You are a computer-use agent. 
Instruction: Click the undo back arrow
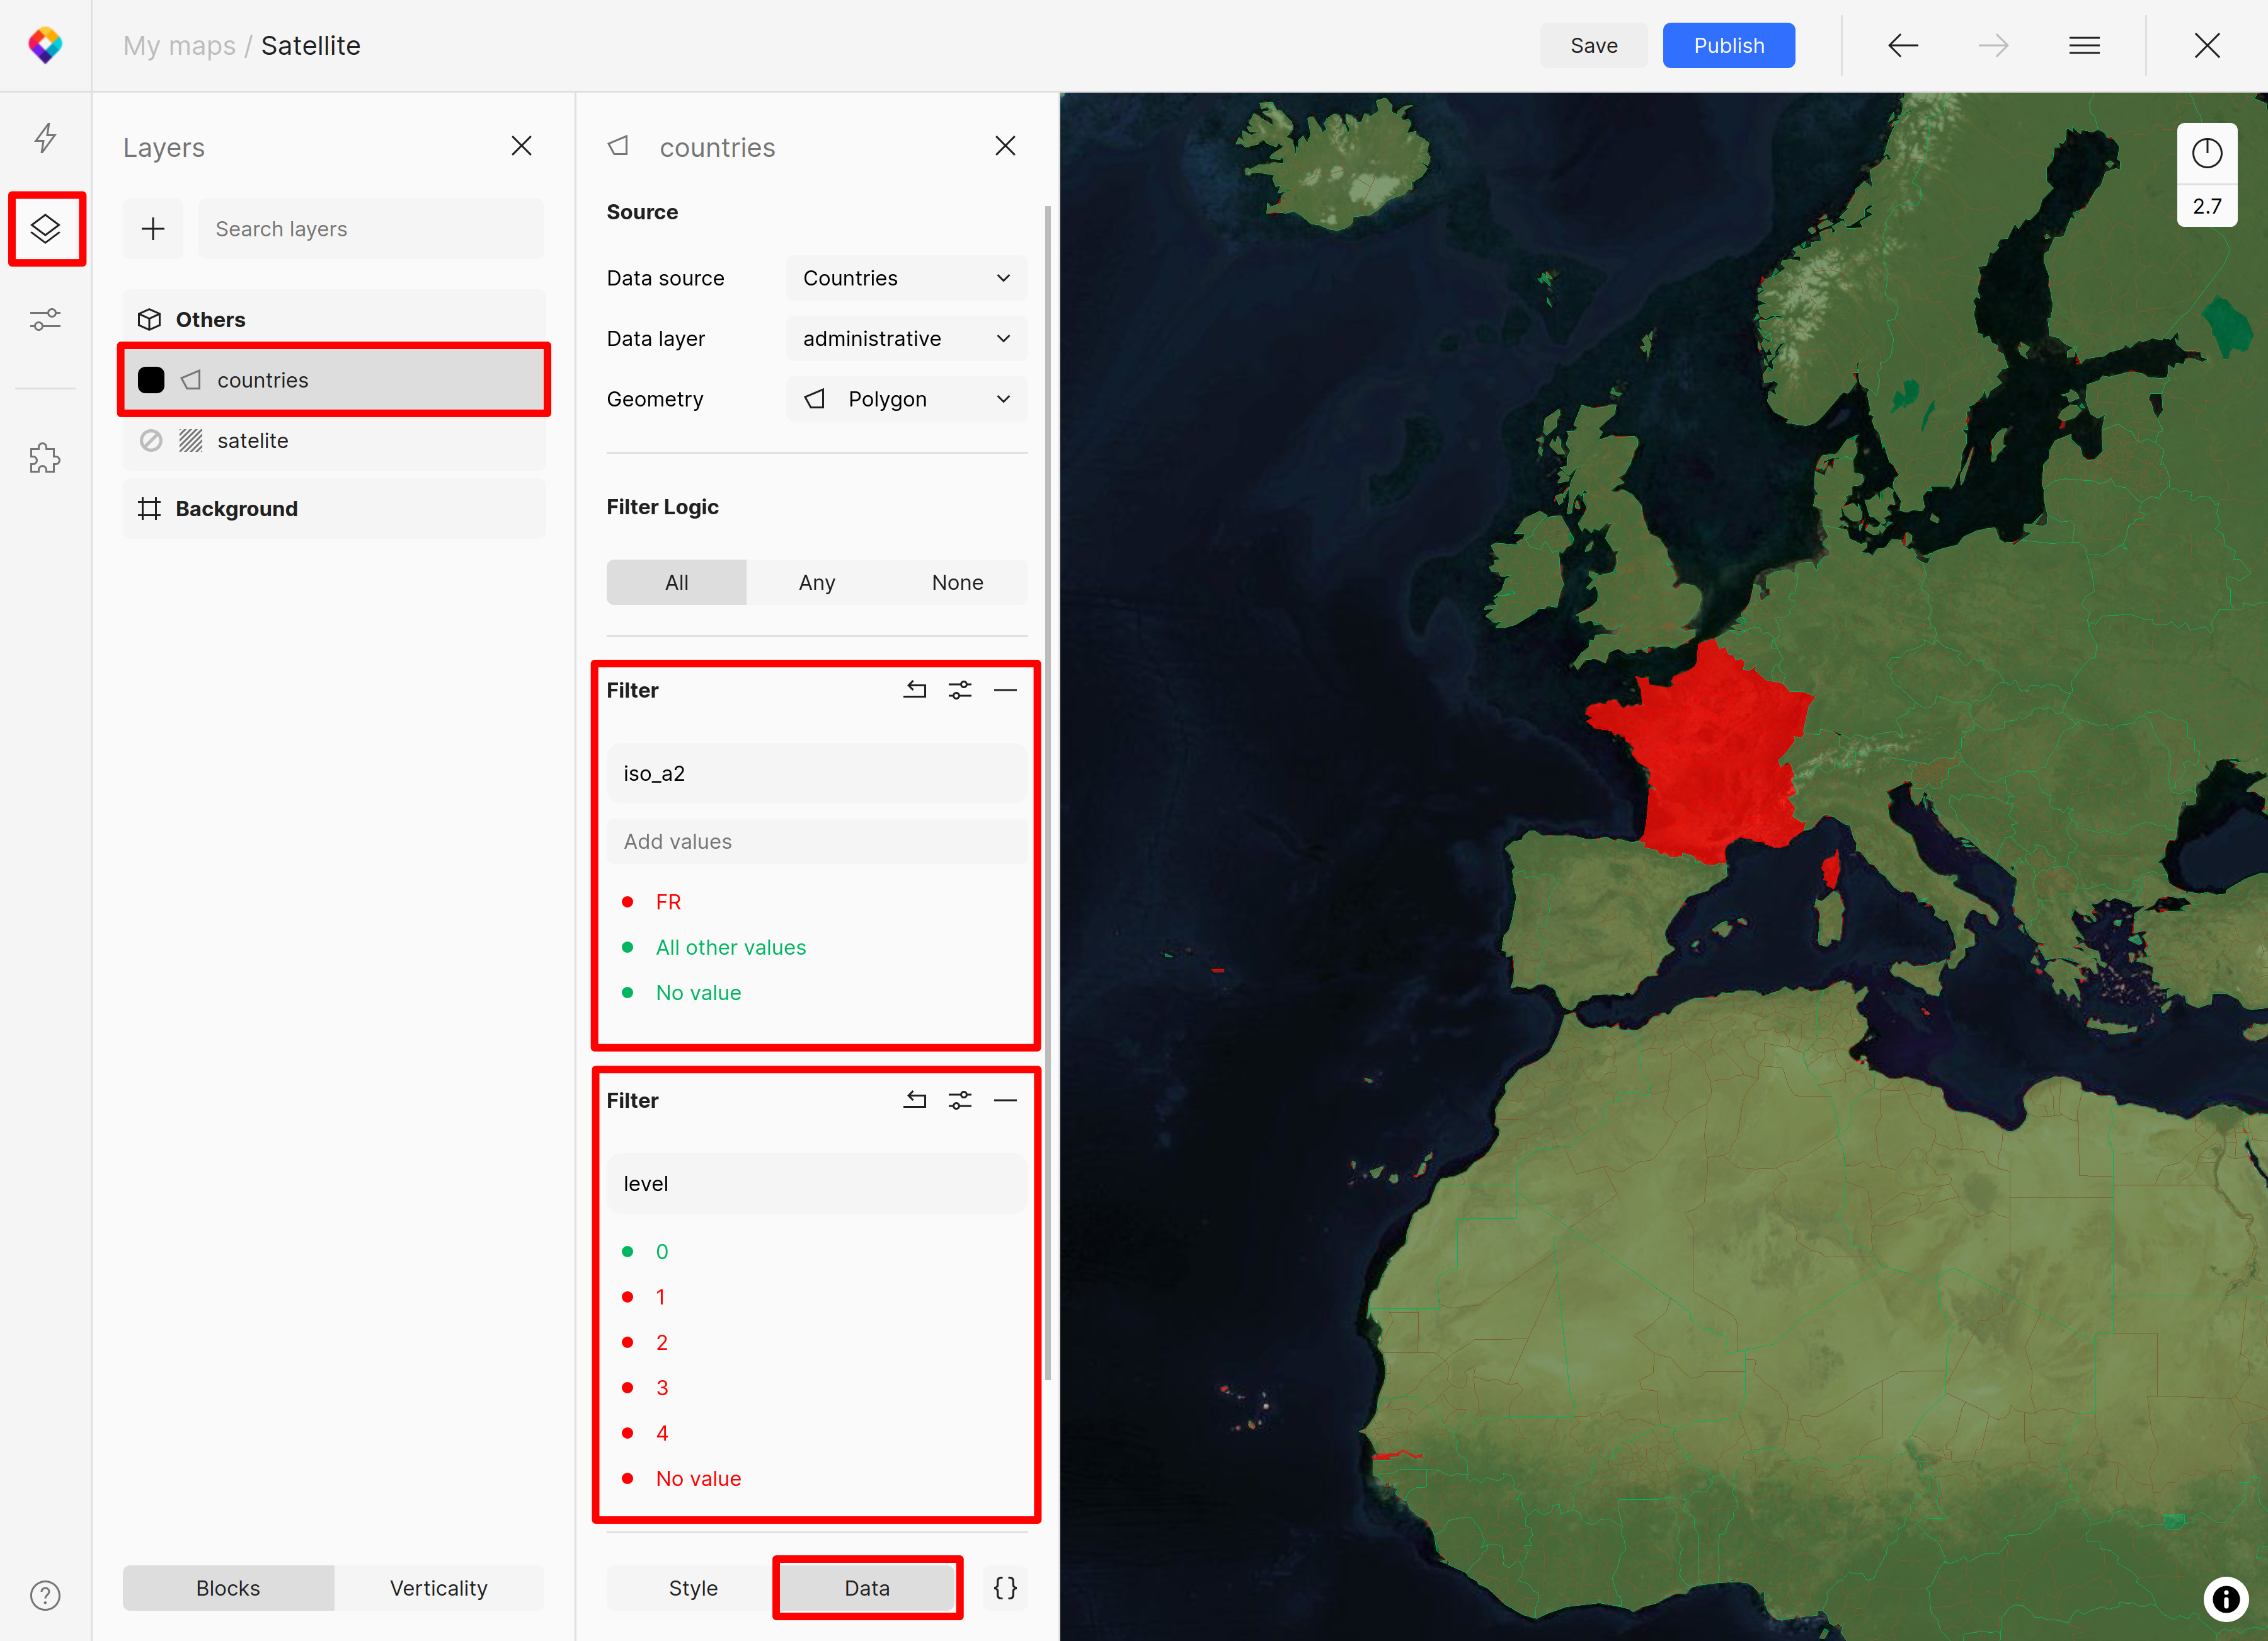[1902, 46]
